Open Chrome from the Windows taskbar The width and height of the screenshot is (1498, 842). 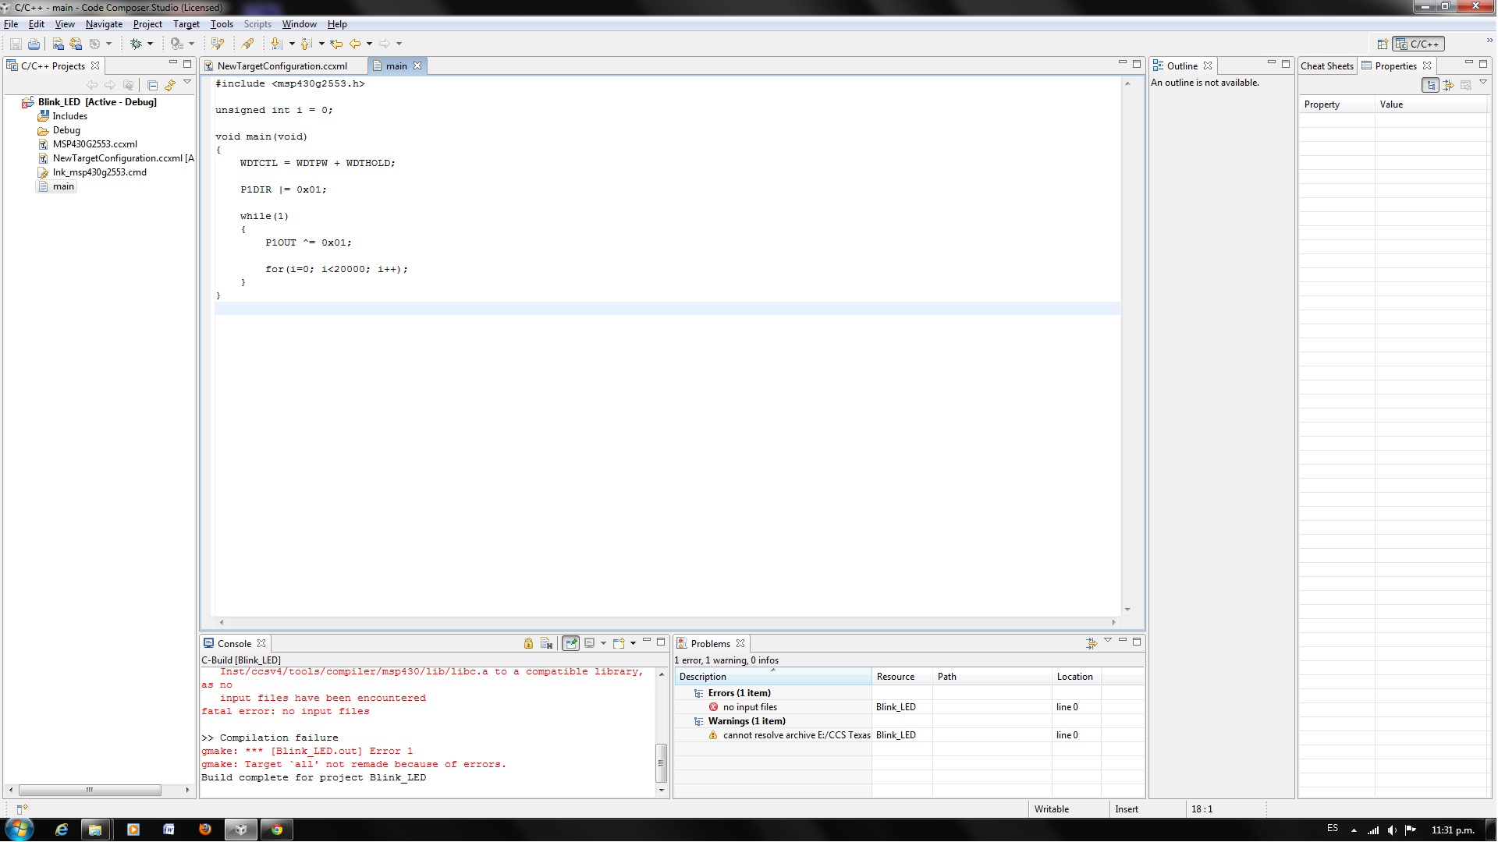coord(276,830)
